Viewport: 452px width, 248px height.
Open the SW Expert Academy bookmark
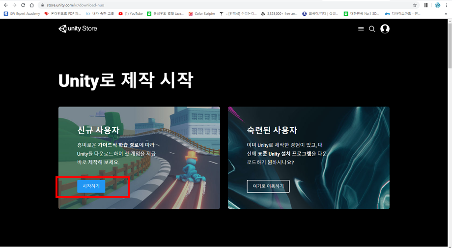point(22,14)
